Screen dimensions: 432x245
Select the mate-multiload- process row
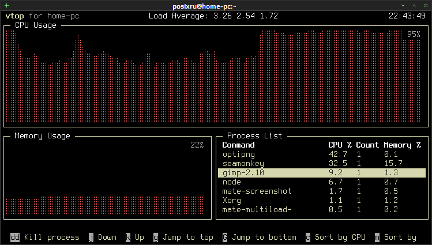pos(322,209)
